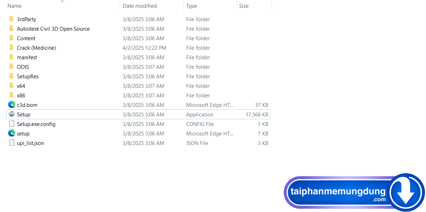The image size is (426, 212).
Task: Click the Application type cell
Action: [x=200, y=115]
